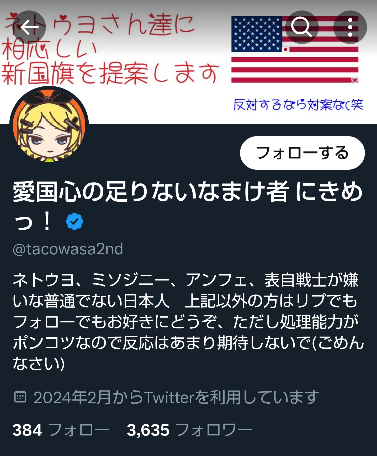377x456 pixels.
Task: Tap the bio text starting ネトウヨ、ミソジニー
Action: pos(188,322)
